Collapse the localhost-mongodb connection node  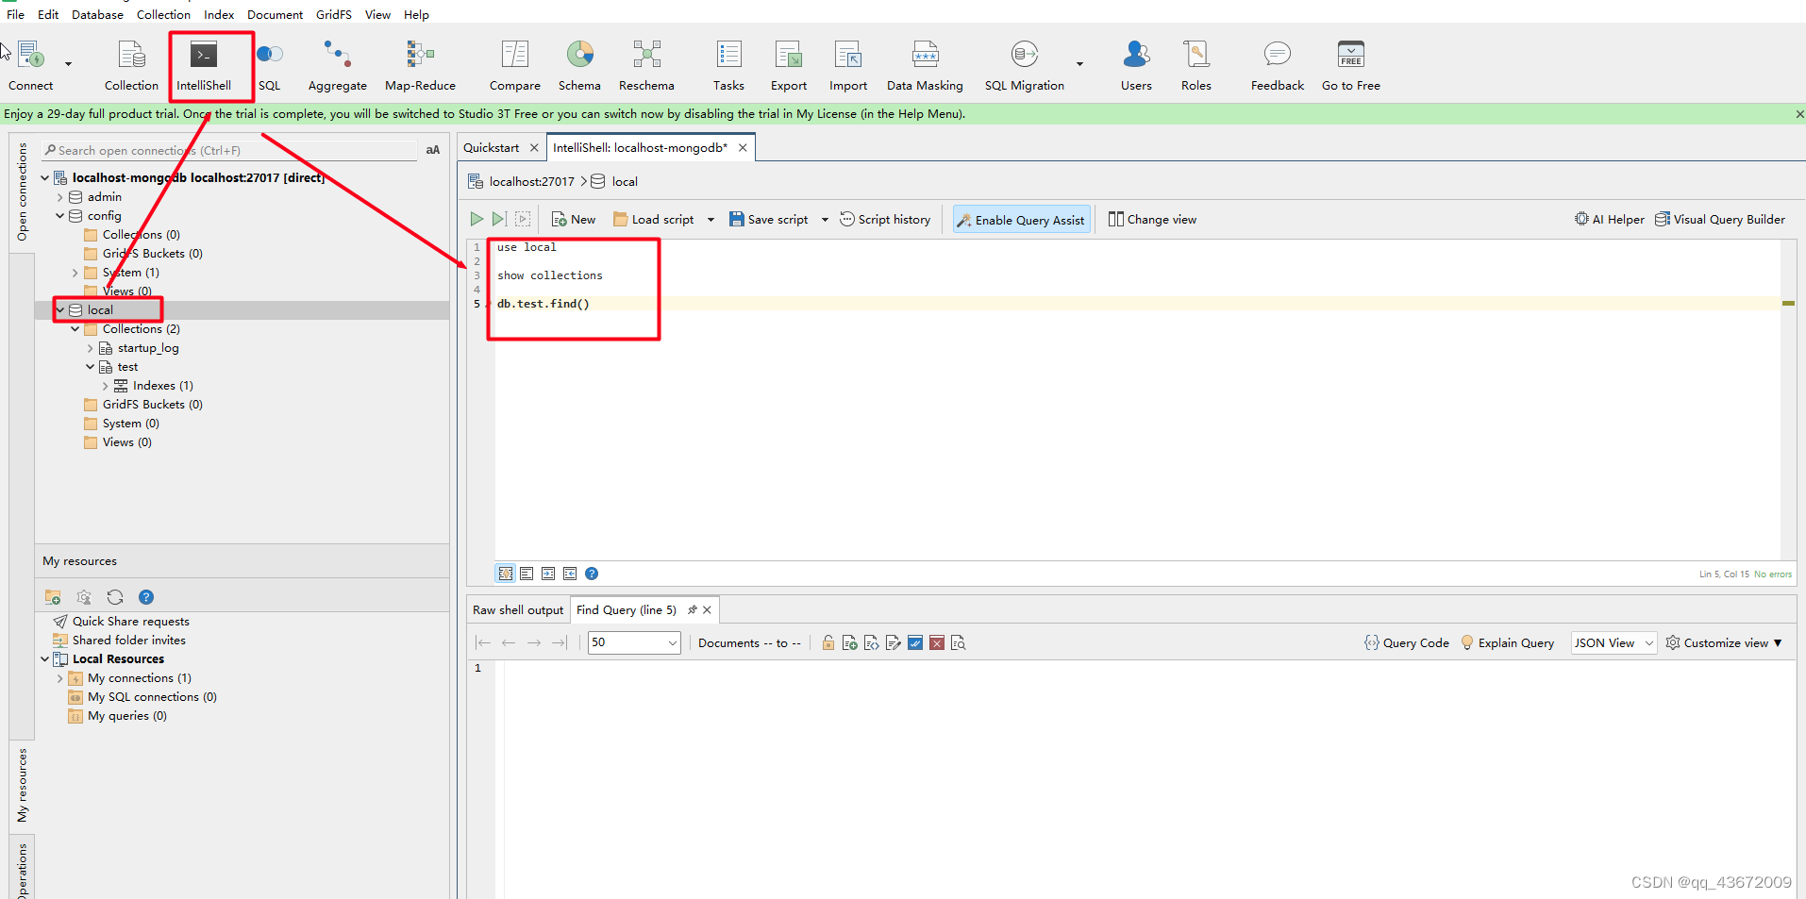(44, 177)
